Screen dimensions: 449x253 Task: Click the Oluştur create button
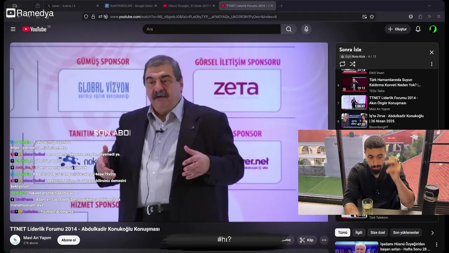(397, 29)
